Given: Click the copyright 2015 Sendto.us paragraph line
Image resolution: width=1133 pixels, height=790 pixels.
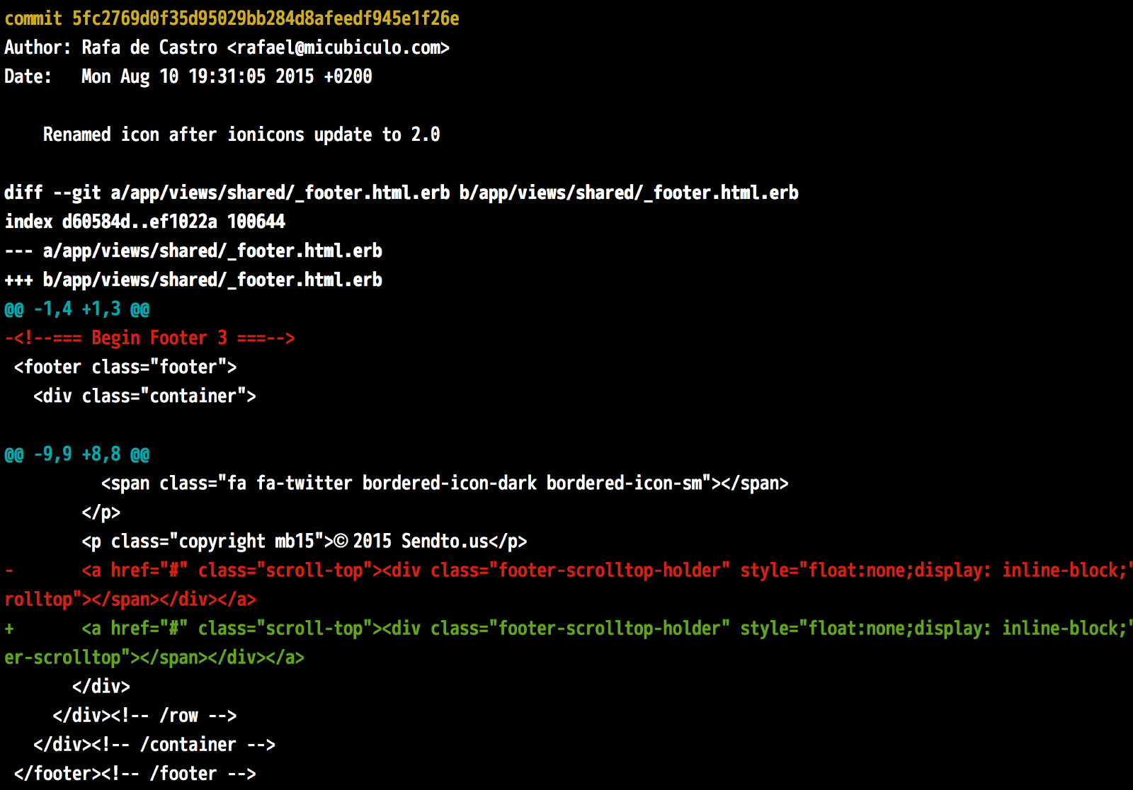Looking at the screenshot, I should tap(304, 541).
